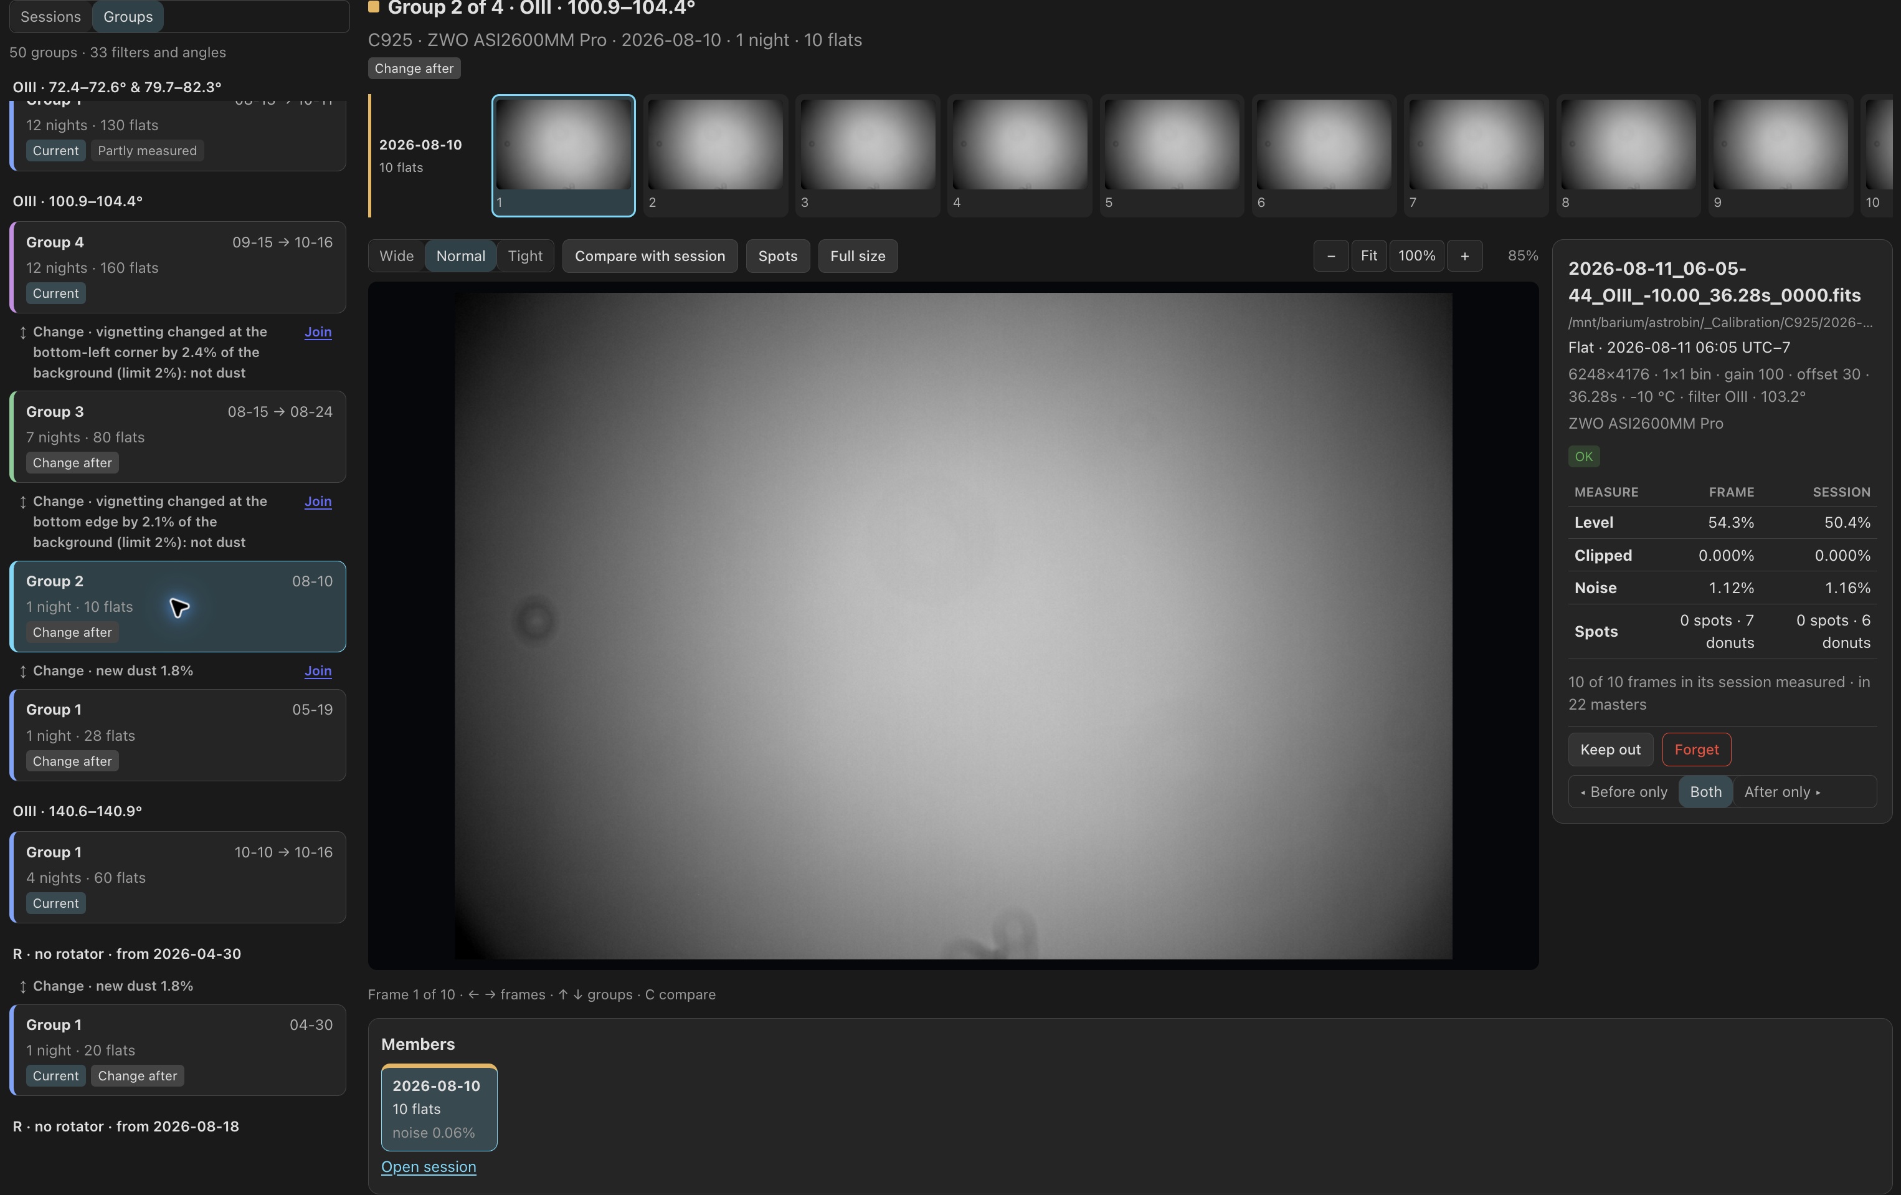Zoom in with the plus button
1901x1195 pixels.
tap(1464, 256)
